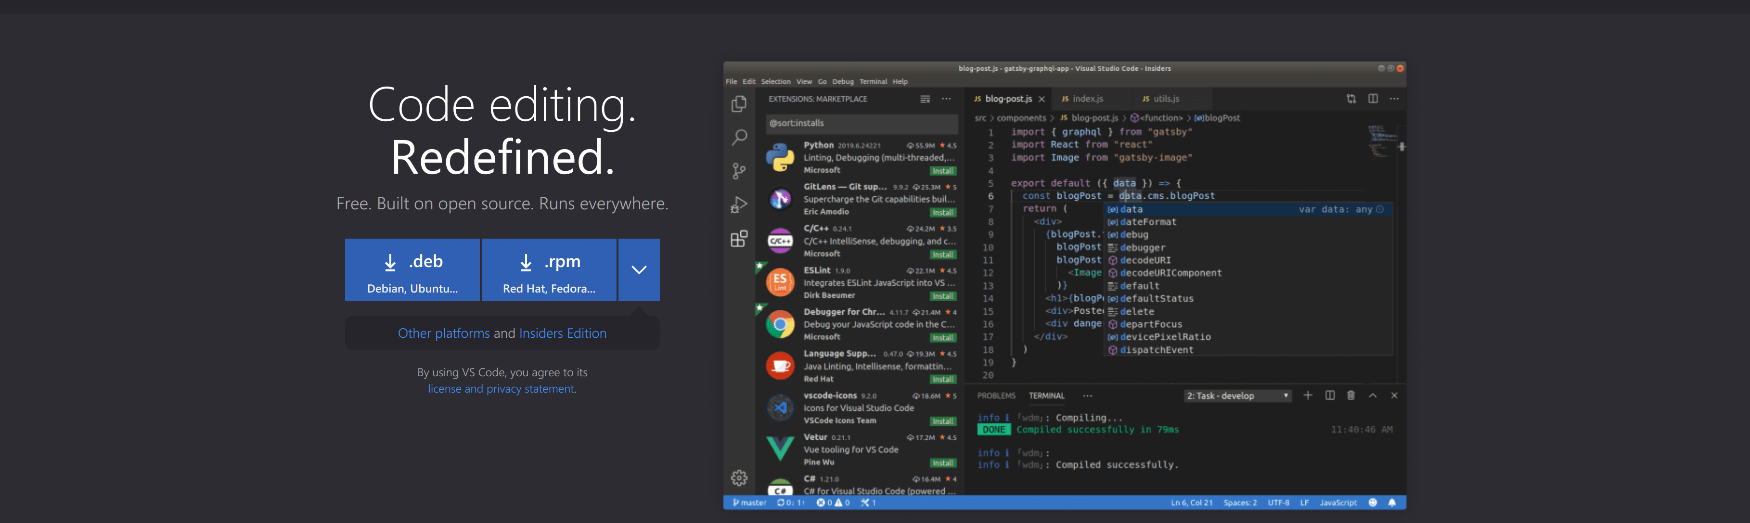Open the Manage gear icon at bottom left
The image size is (1750, 523).
pos(738,478)
